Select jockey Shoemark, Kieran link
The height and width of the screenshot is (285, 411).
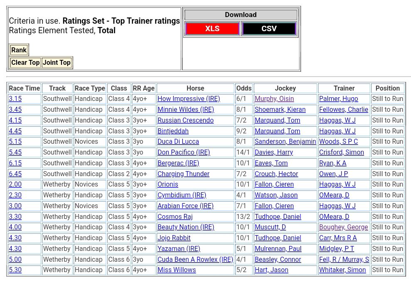(280, 110)
